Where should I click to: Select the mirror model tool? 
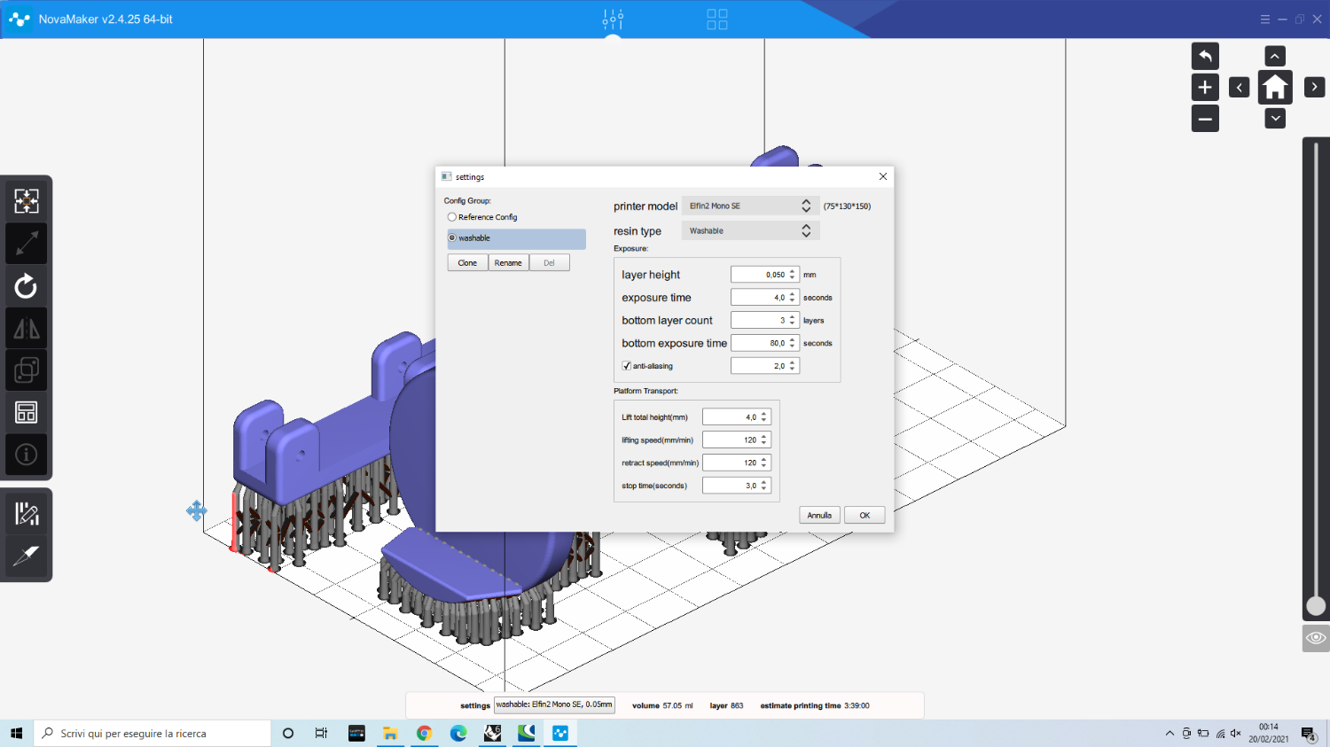(27, 329)
